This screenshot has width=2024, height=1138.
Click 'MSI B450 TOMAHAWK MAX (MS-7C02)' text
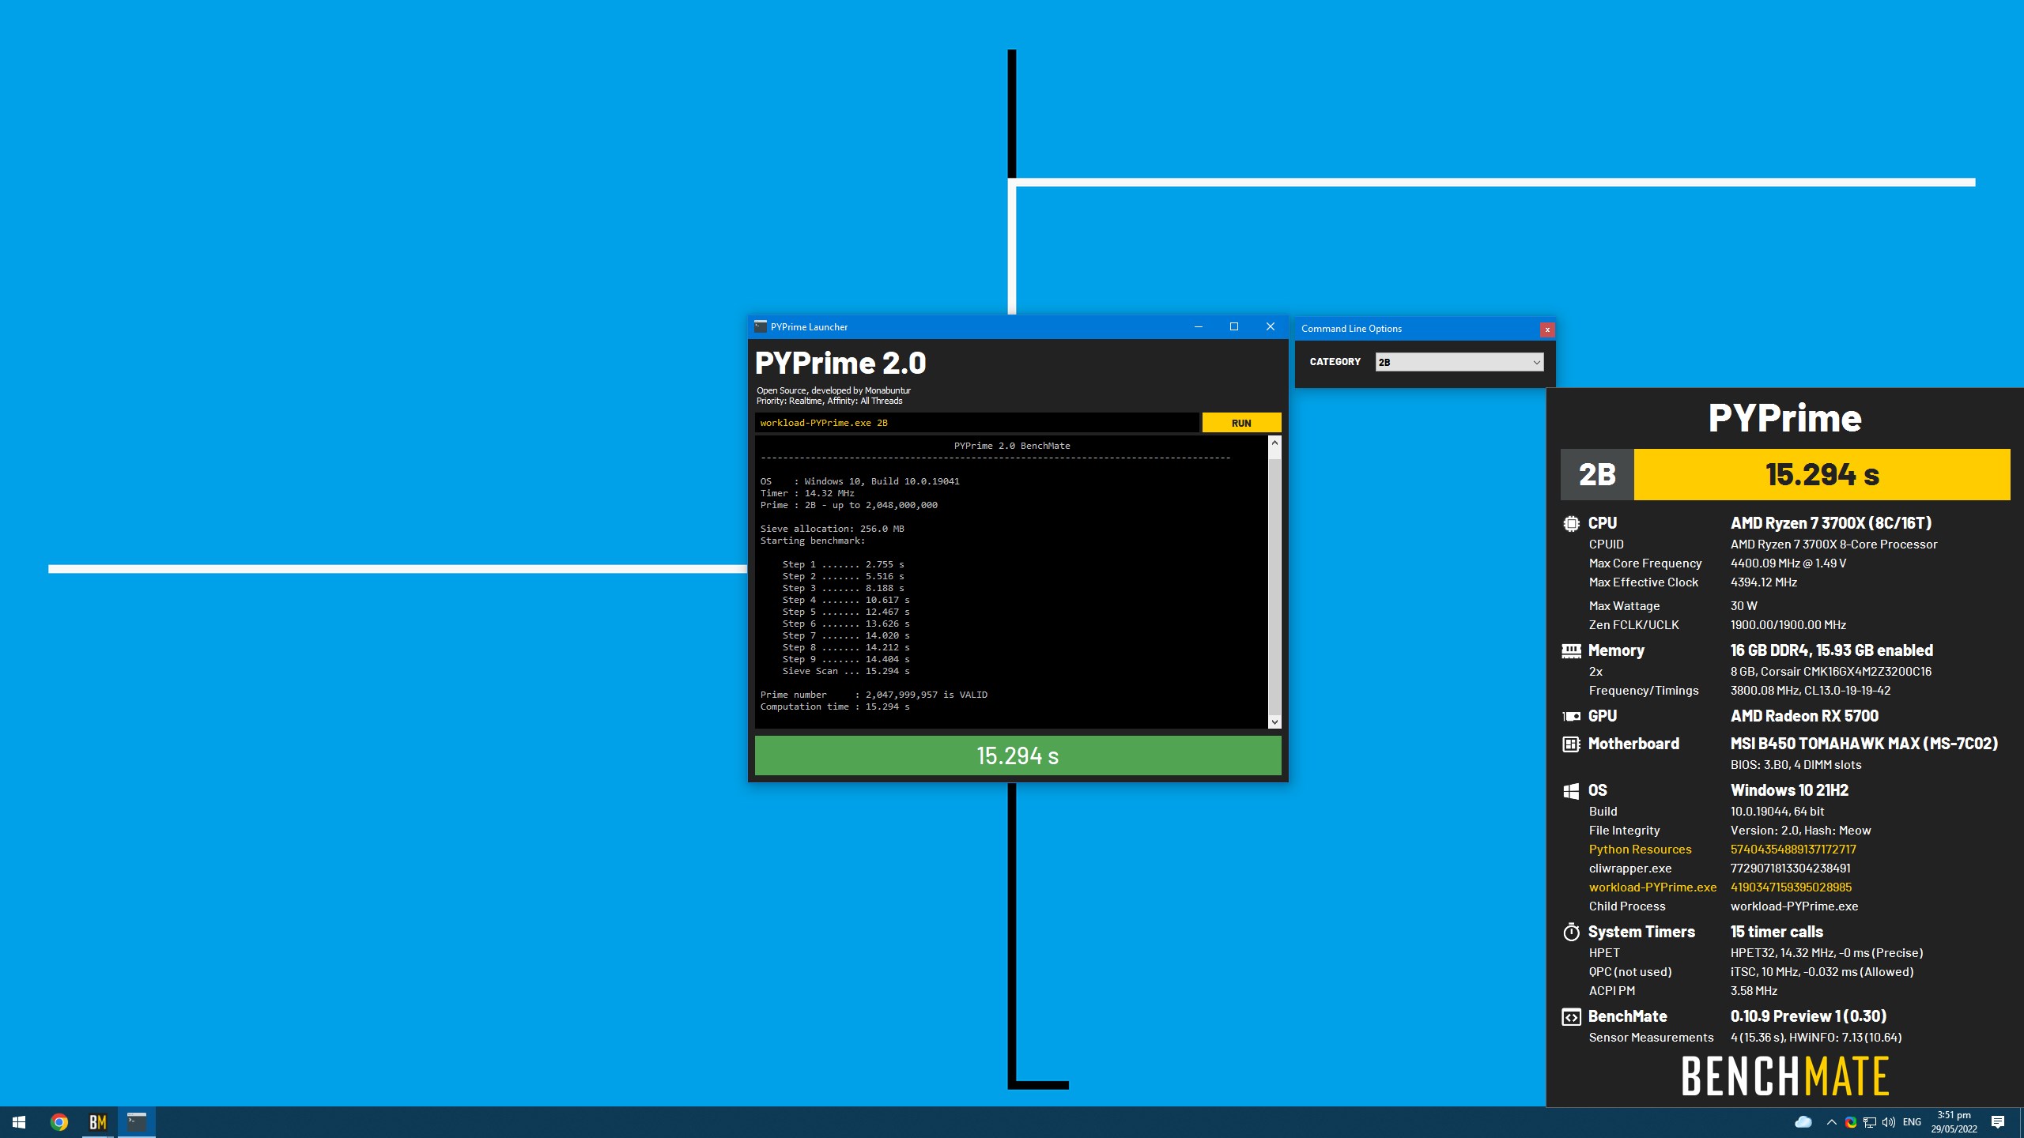pyautogui.click(x=1864, y=744)
